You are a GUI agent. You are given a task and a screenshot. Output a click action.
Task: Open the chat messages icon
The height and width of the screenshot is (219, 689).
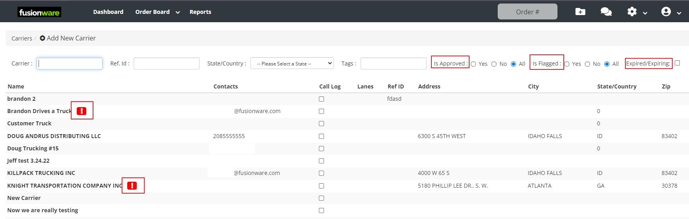(606, 12)
